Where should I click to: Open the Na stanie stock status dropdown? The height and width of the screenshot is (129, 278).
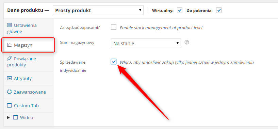146,44
